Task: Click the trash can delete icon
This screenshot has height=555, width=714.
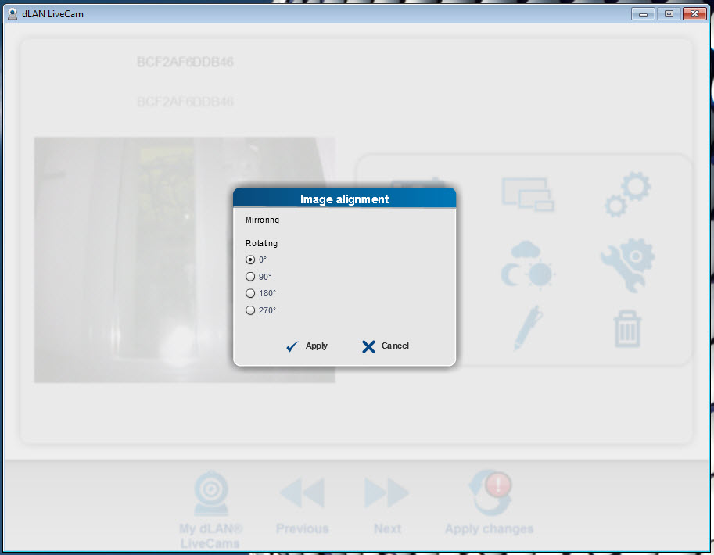Action: point(628,329)
